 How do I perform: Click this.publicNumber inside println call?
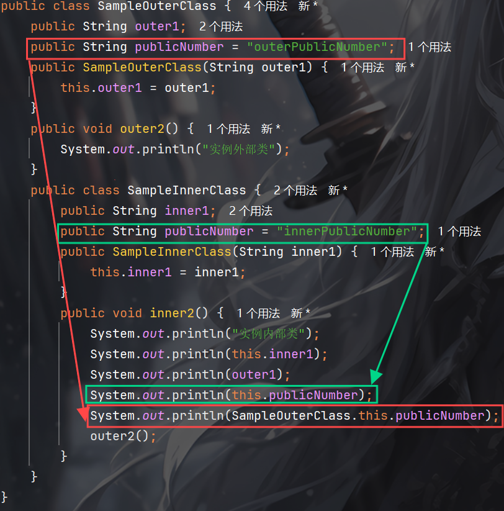click(295, 396)
